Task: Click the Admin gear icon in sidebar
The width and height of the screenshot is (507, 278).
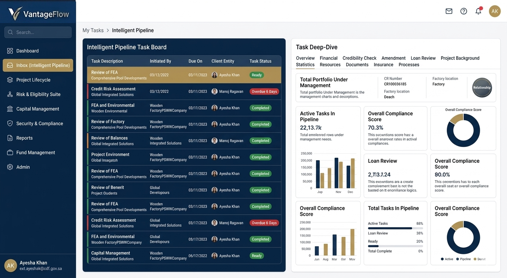Action: (x=10, y=167)
